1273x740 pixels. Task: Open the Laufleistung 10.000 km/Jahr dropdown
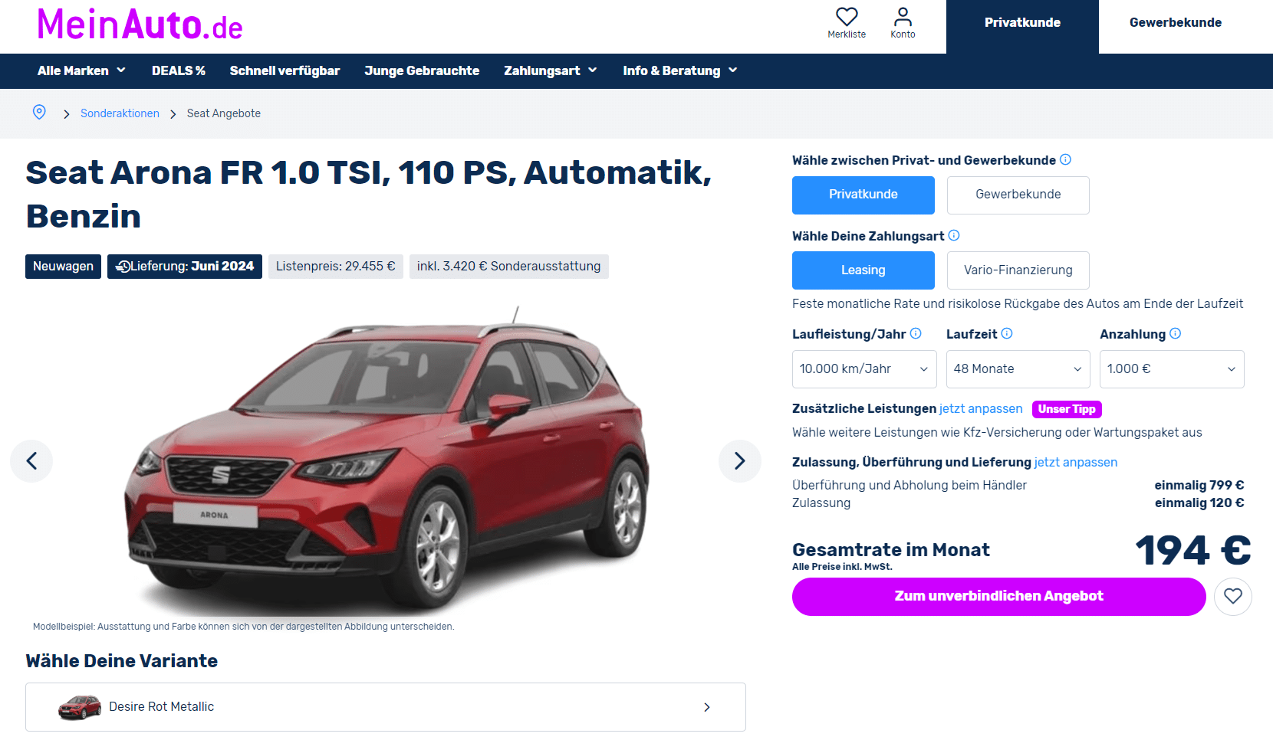click(864, 369)
